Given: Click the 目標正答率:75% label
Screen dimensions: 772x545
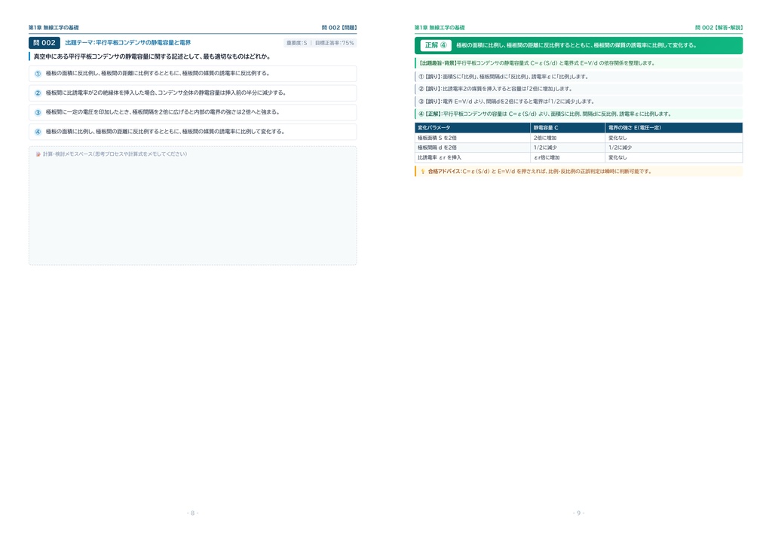Looking at the screenshot, I should pyautogui.click(x=334, y=43).
